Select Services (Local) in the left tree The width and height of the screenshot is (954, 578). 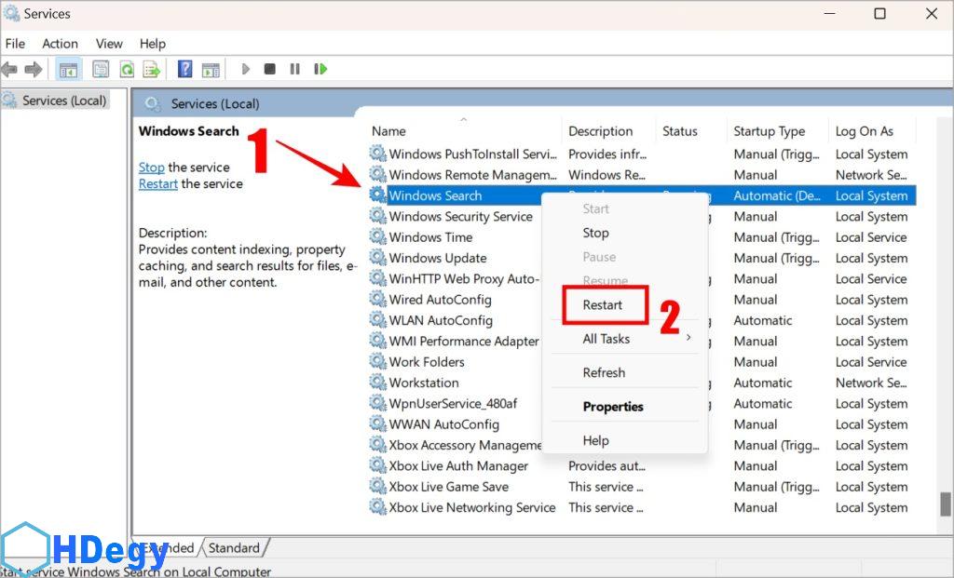(x=63, y=101)
